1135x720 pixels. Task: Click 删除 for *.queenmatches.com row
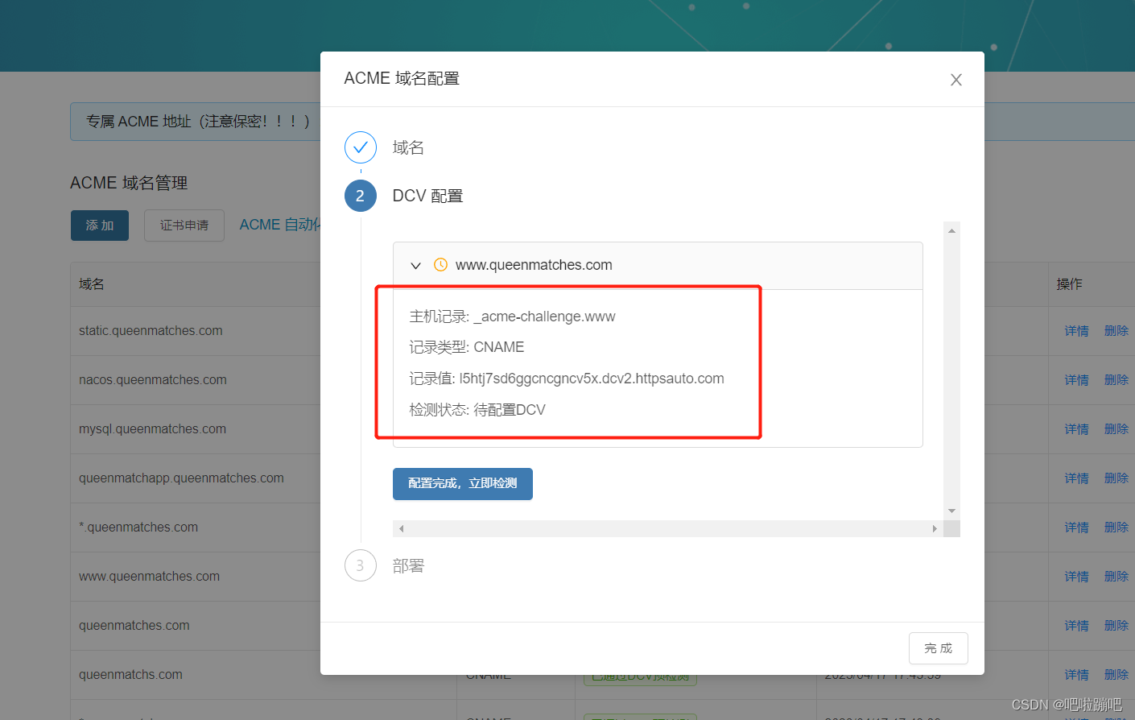tap(1116, 527)
